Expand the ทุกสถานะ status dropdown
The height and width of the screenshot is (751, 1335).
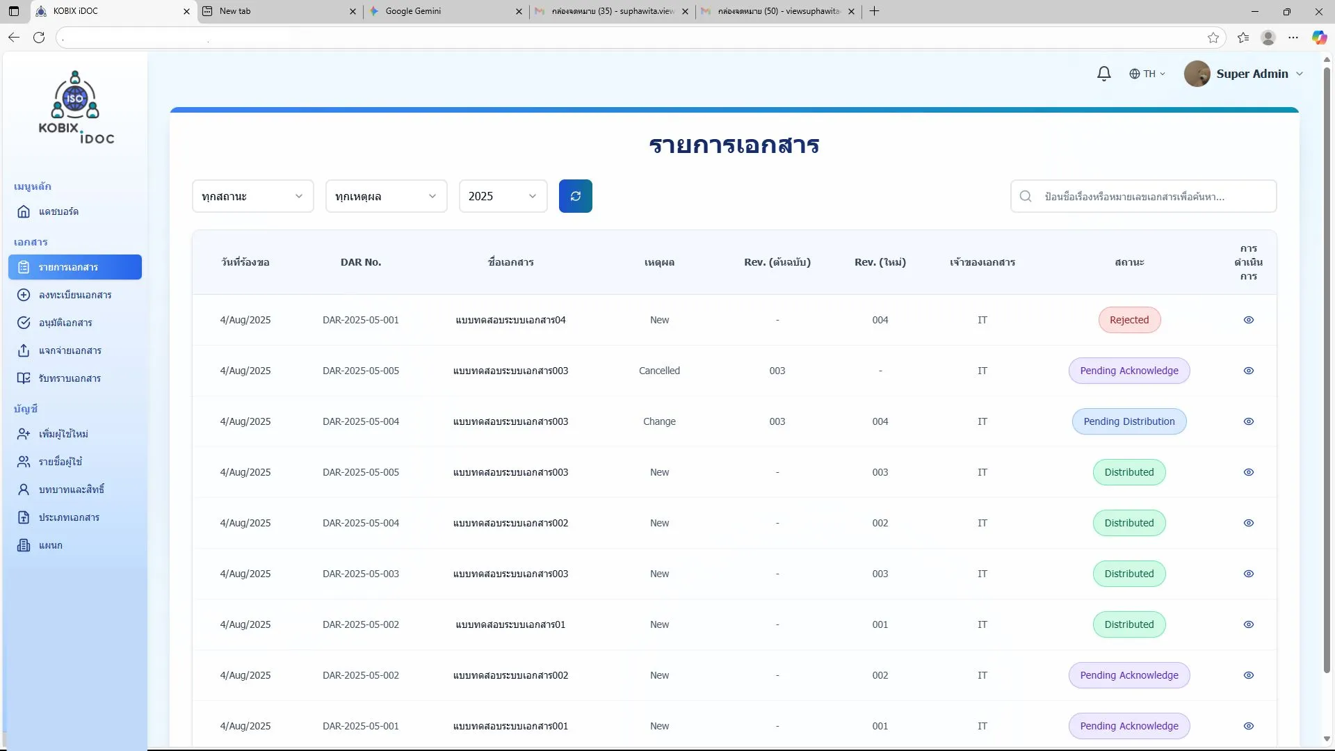252,196
